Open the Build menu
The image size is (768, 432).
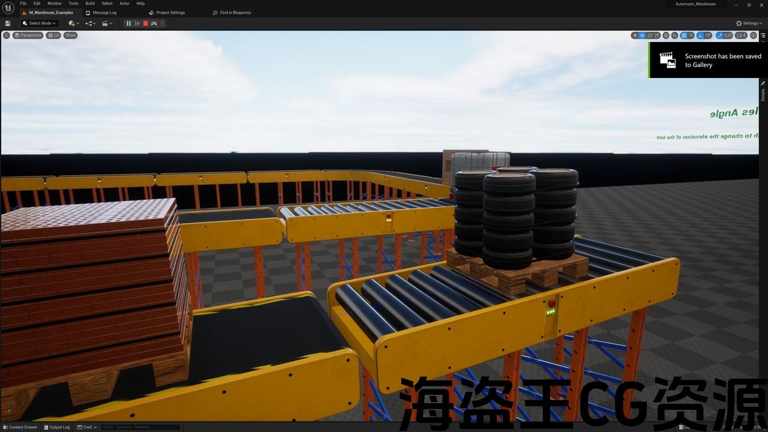coord(90,4)
